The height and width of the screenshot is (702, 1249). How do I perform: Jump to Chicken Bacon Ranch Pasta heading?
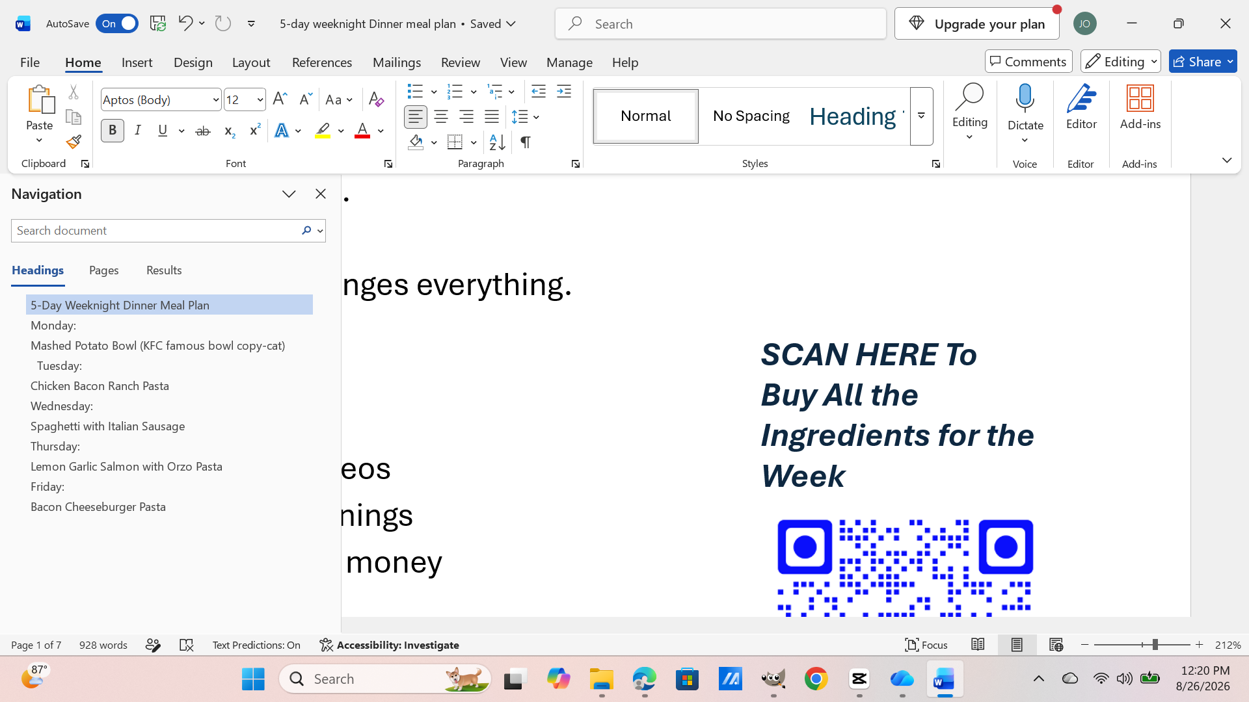click(x=100, y=385)
